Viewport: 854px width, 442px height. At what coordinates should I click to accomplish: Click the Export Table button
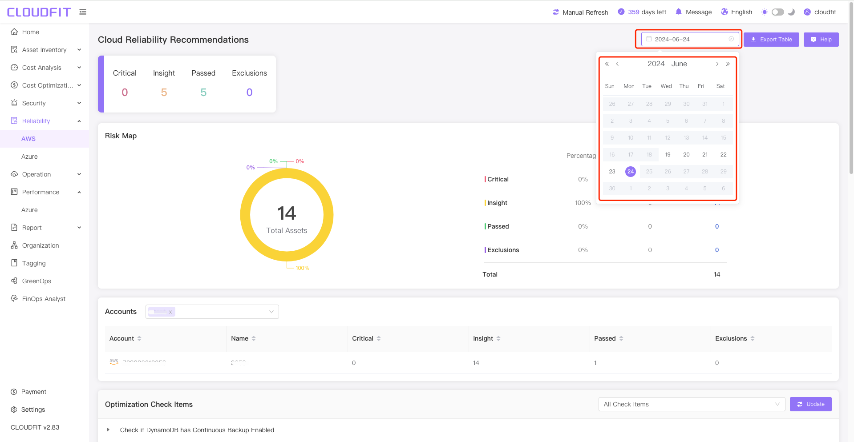pos(771,40)
